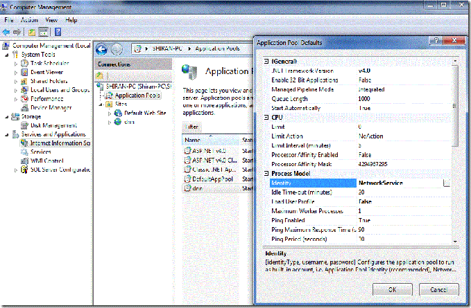This screenshot has width=471, height=308.
Task: Click property grid scrollbar thumb
Action: tap(455, 105)
